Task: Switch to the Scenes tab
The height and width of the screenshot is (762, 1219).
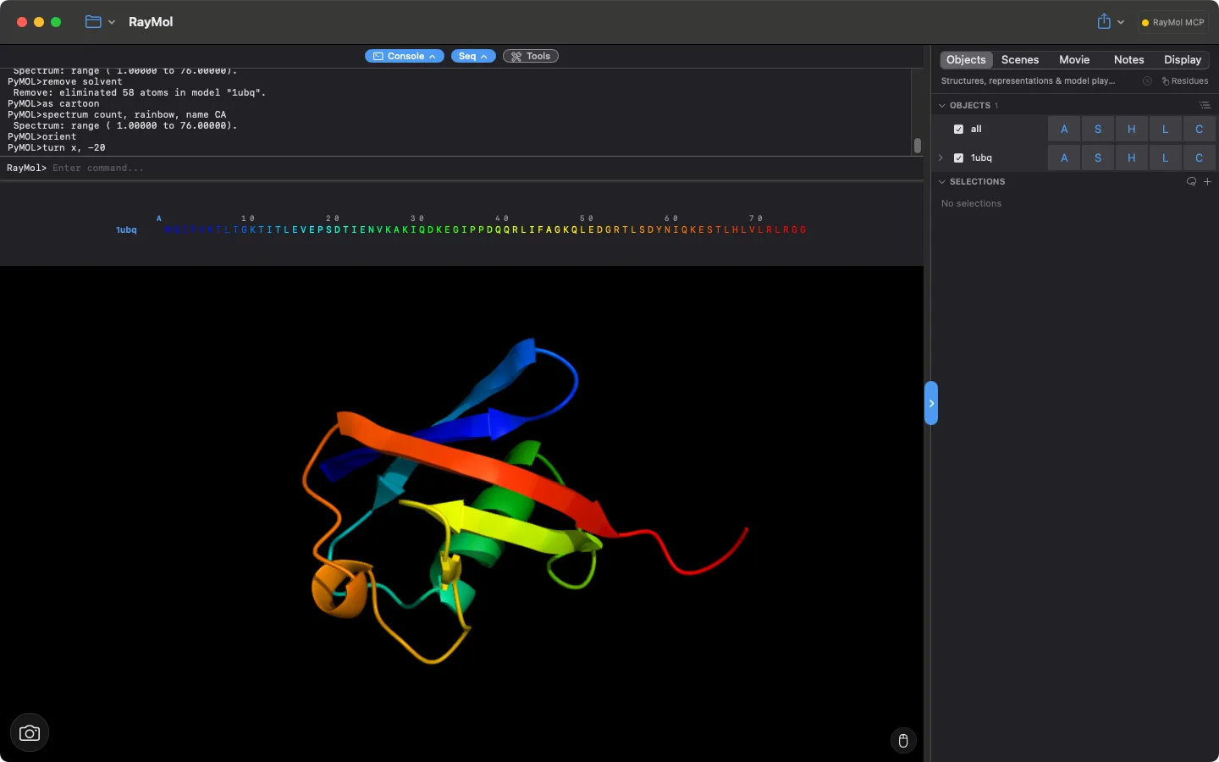Action: 1020,59
